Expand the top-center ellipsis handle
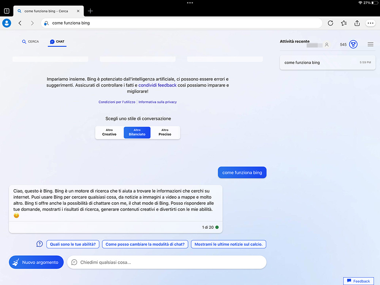380x285 pixels. coord(190,3)
